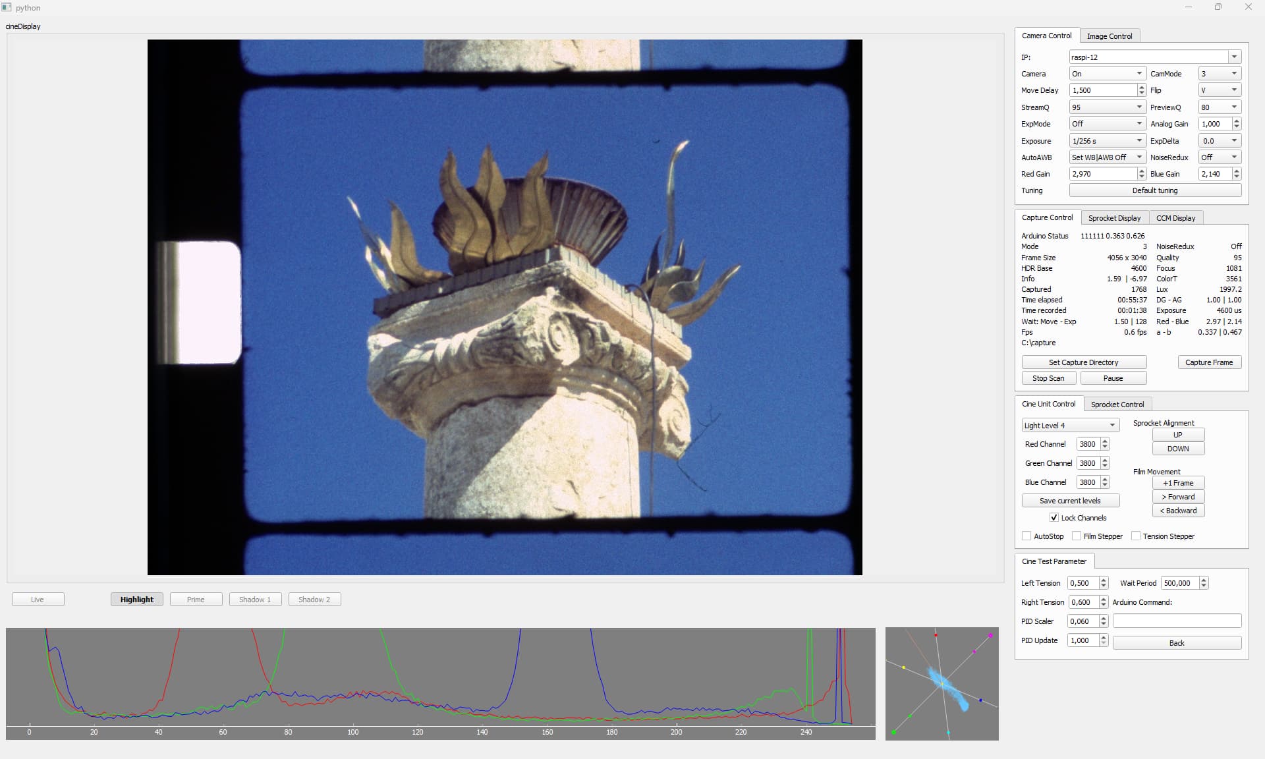Viewport: 1265px width, 759px height.
Task: Enable the AutoStop checkbox
Action: pos(1026,536)
